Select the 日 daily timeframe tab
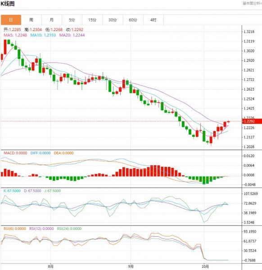This screenshot has height=270, width=262. coord(11,20)
